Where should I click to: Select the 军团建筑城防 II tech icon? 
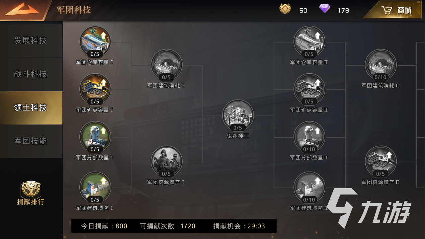(x=309, y=188)
